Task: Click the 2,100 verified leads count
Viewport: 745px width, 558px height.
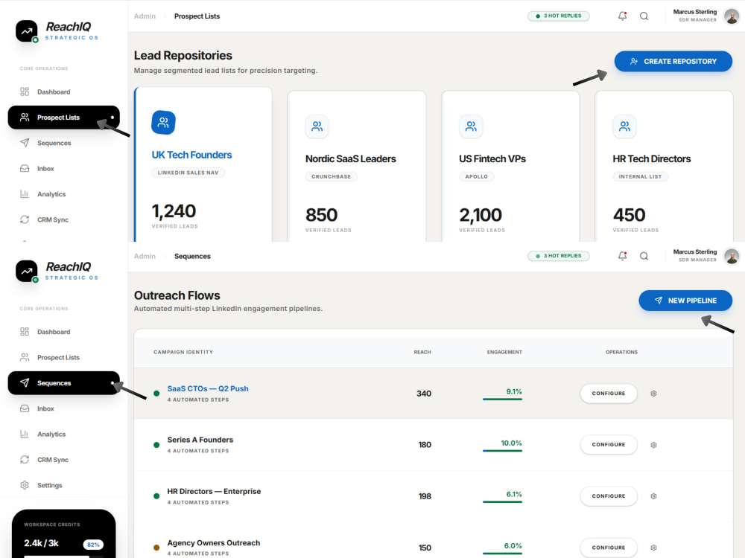Action: click(481, 215)
